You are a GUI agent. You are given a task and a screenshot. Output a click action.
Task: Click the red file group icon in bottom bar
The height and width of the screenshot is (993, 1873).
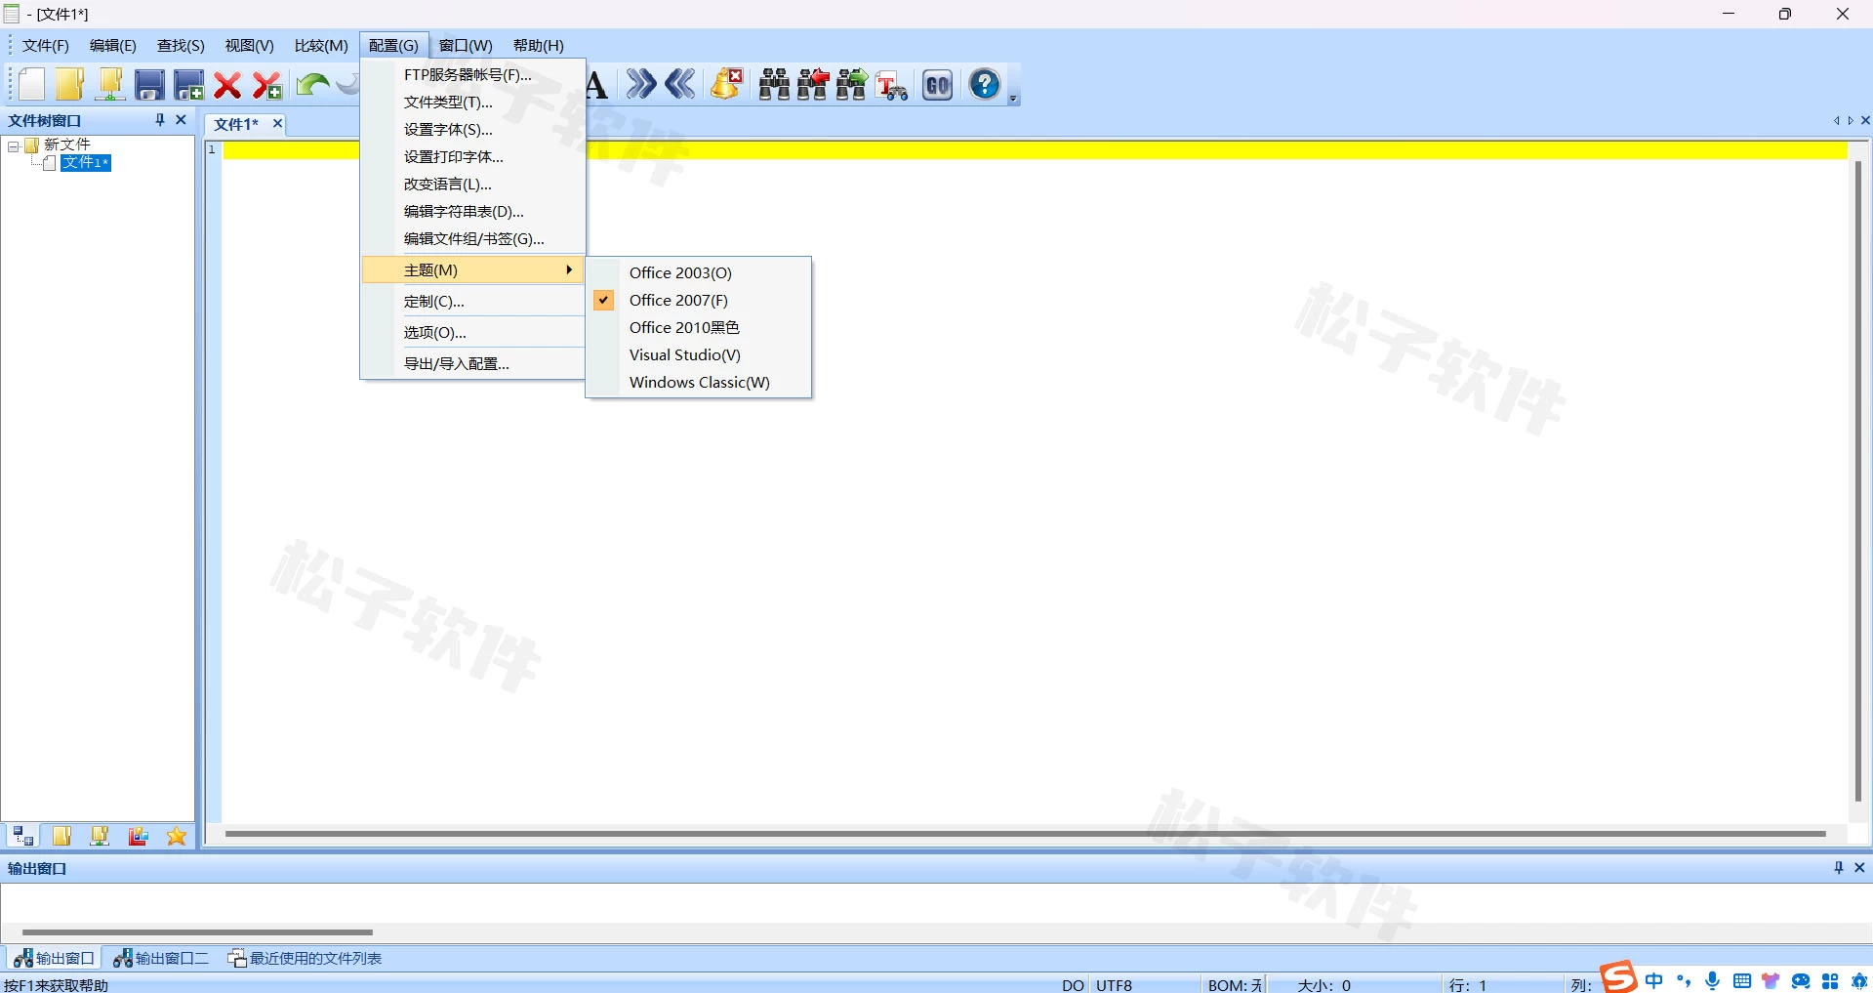tap(139, 836)
